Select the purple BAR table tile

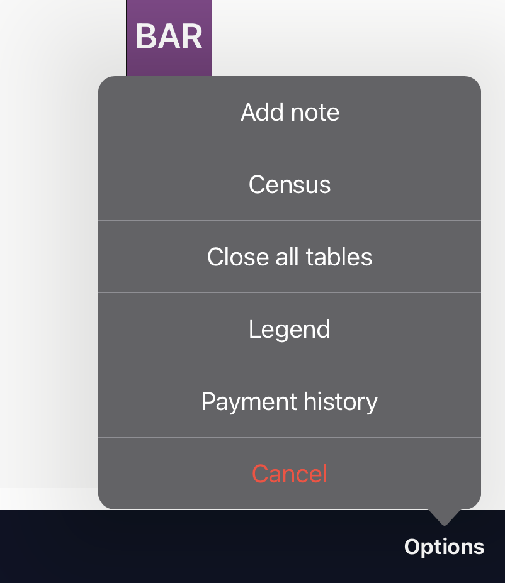[169, 38]
